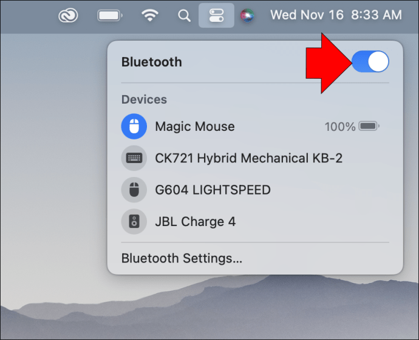Open the Wi-Fi menu bar icon
The height and width of the screenshot is (340, 419).
150,15
